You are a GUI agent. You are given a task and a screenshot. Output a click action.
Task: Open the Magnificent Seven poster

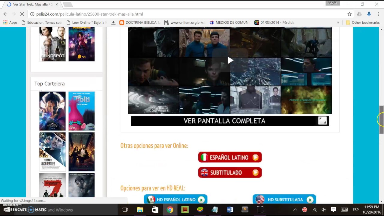(x=52, y=185)
